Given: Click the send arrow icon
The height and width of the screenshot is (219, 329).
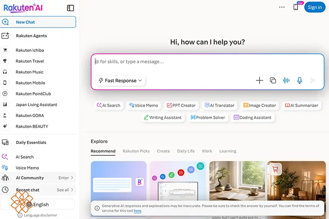Looking at the screenshot, I should (312, 80).
